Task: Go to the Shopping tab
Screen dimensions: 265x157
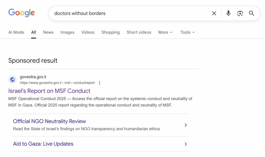Action: pos(111,32)
